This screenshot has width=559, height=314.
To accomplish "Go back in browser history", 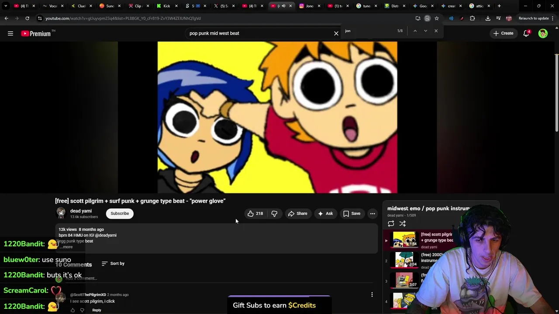I will pos(6,18).
